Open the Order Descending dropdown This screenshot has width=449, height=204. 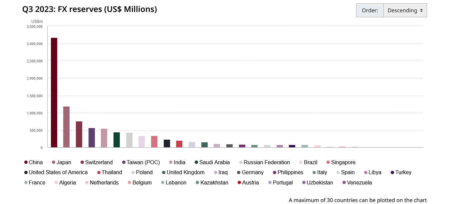(x=405, y=10)
